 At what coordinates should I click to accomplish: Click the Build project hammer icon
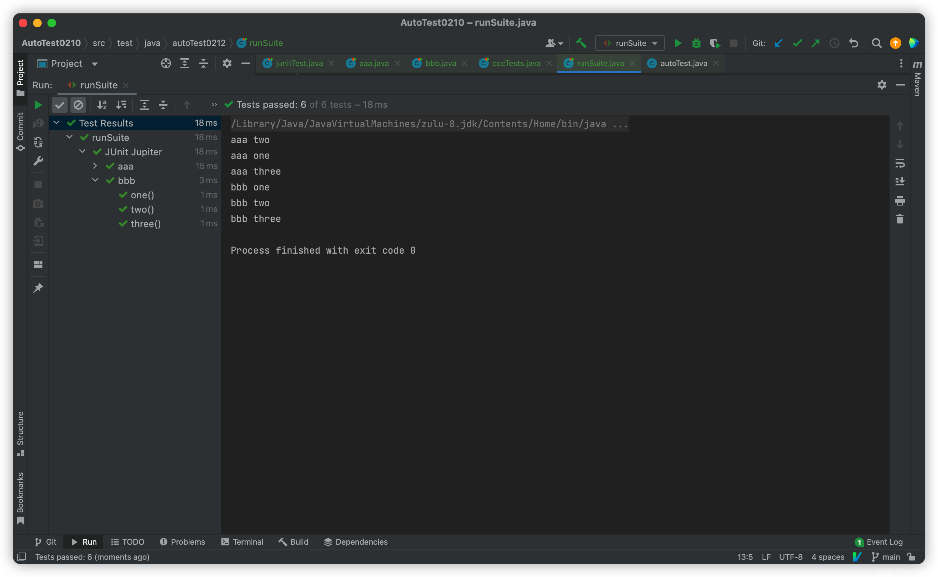click(x=581, y=43)
